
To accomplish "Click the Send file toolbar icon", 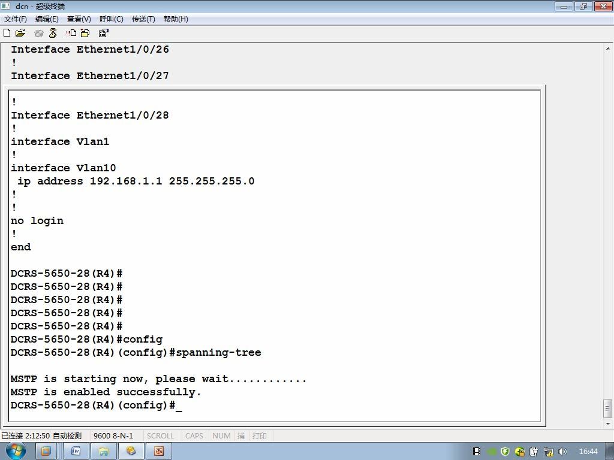I will (71, 34).
